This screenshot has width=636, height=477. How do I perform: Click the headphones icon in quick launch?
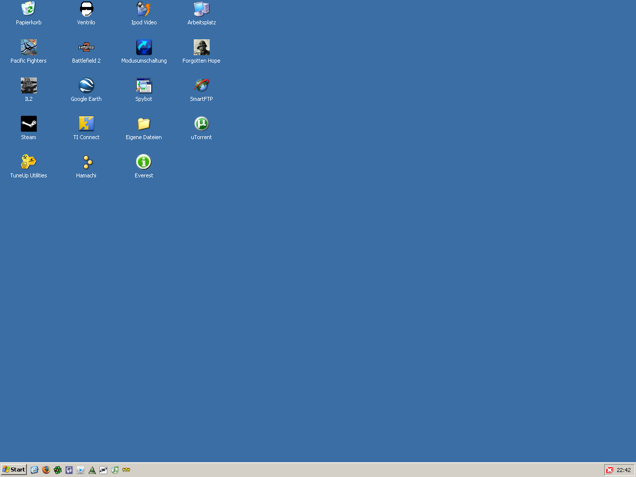69,470
